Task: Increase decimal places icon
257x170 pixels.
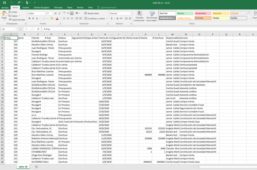Action: coord(126,19)
